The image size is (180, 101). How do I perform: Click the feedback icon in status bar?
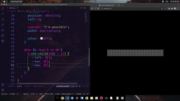click(x=84, y=94)
